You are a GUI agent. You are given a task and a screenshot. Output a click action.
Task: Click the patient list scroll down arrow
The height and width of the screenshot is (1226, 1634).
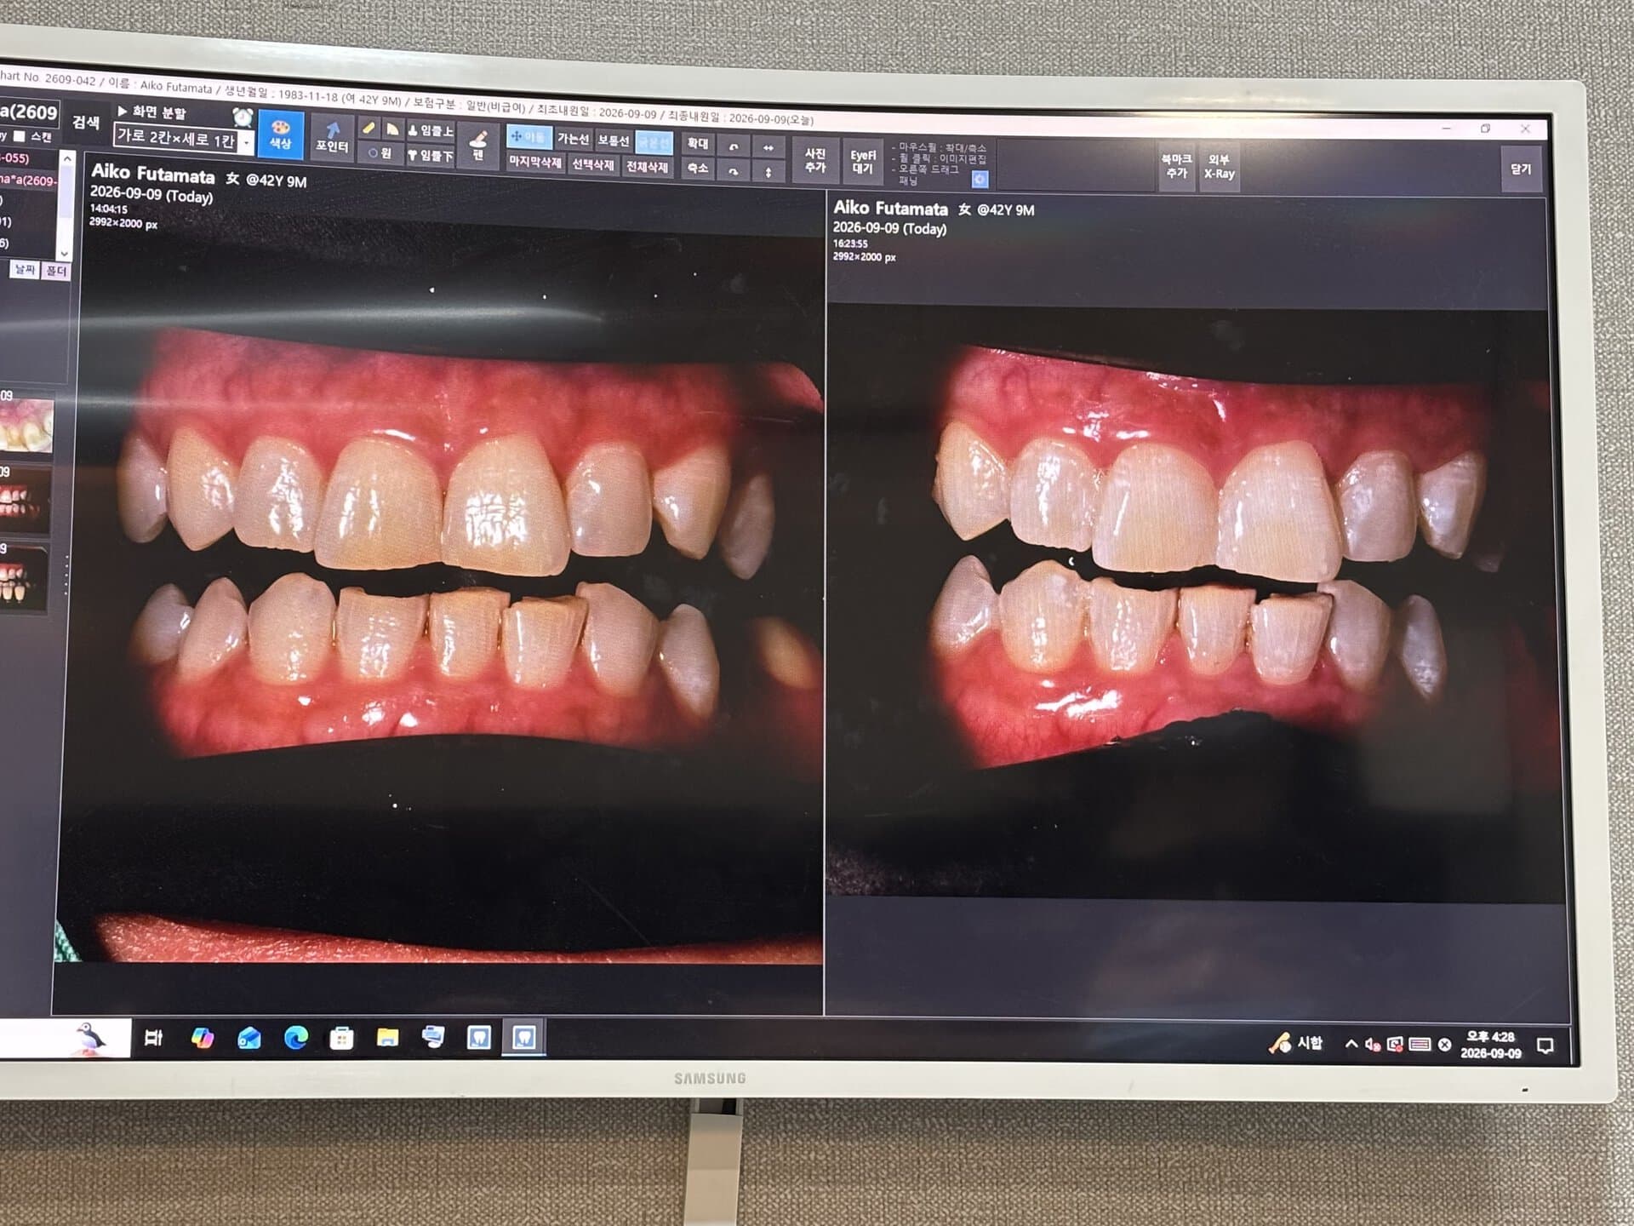pos(64,253)
